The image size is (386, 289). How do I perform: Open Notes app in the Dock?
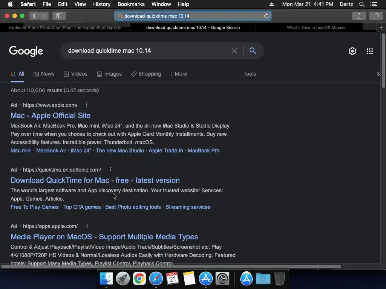(189, 279)
